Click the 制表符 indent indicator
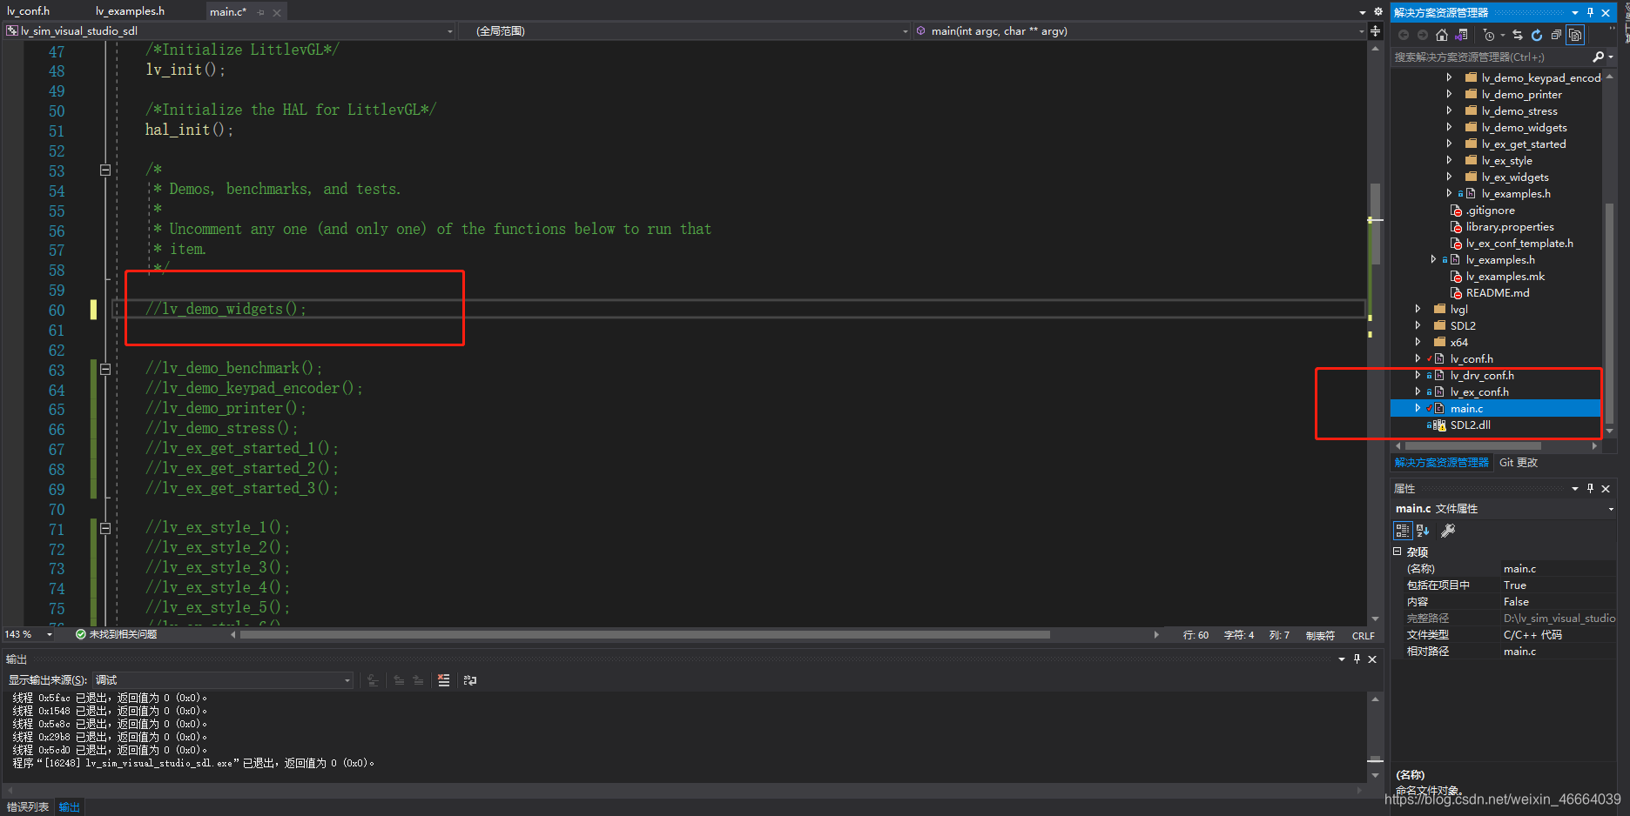 coord(1320,636)
